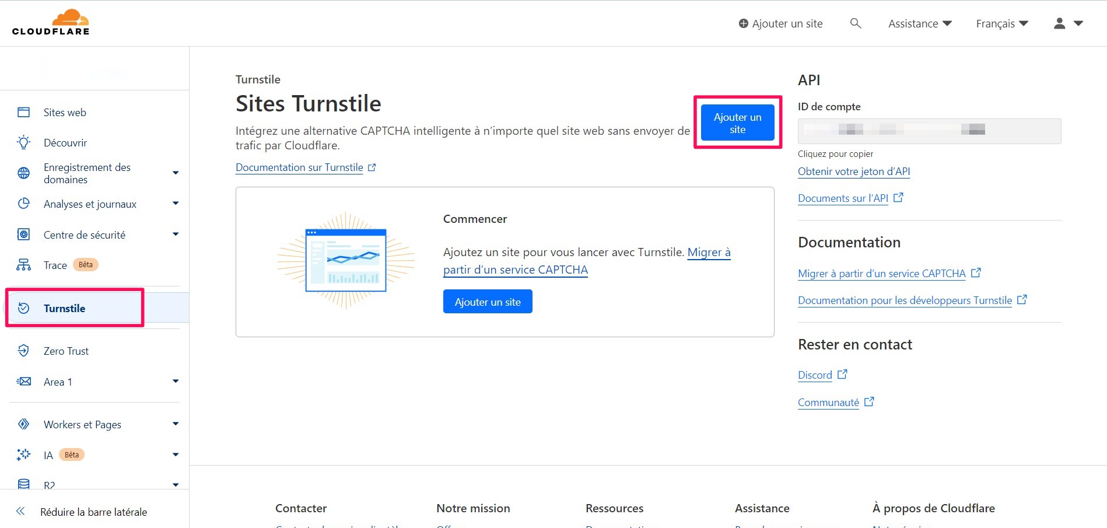Follow the Migrer à partir d'un service CAPTCHA link in Commencer card
Viewport: 1107px width, 528px height.
click(587, 261)
